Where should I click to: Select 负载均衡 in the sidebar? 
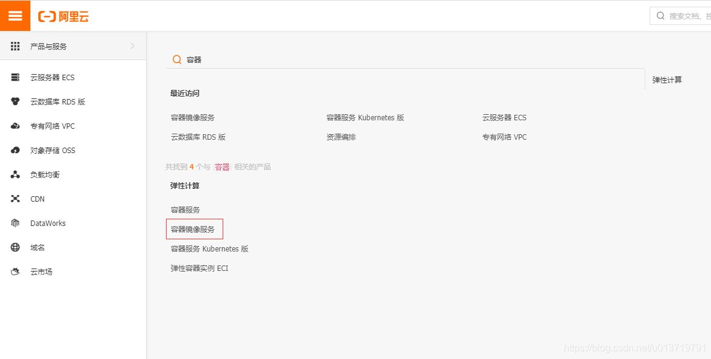[45, 175]
